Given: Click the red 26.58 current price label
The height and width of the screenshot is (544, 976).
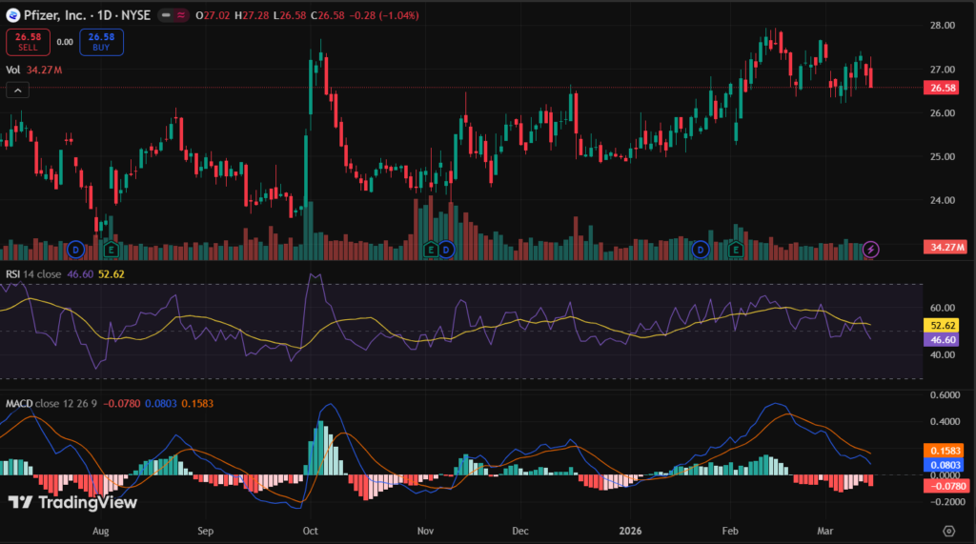Looking at the screenshot, I should click(944, 88).
